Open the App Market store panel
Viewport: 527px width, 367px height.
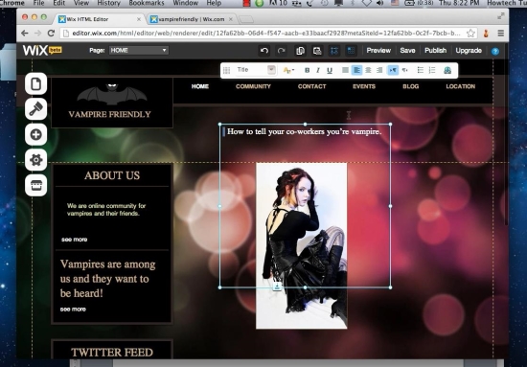pyautogui.click(x=36, y=185)
